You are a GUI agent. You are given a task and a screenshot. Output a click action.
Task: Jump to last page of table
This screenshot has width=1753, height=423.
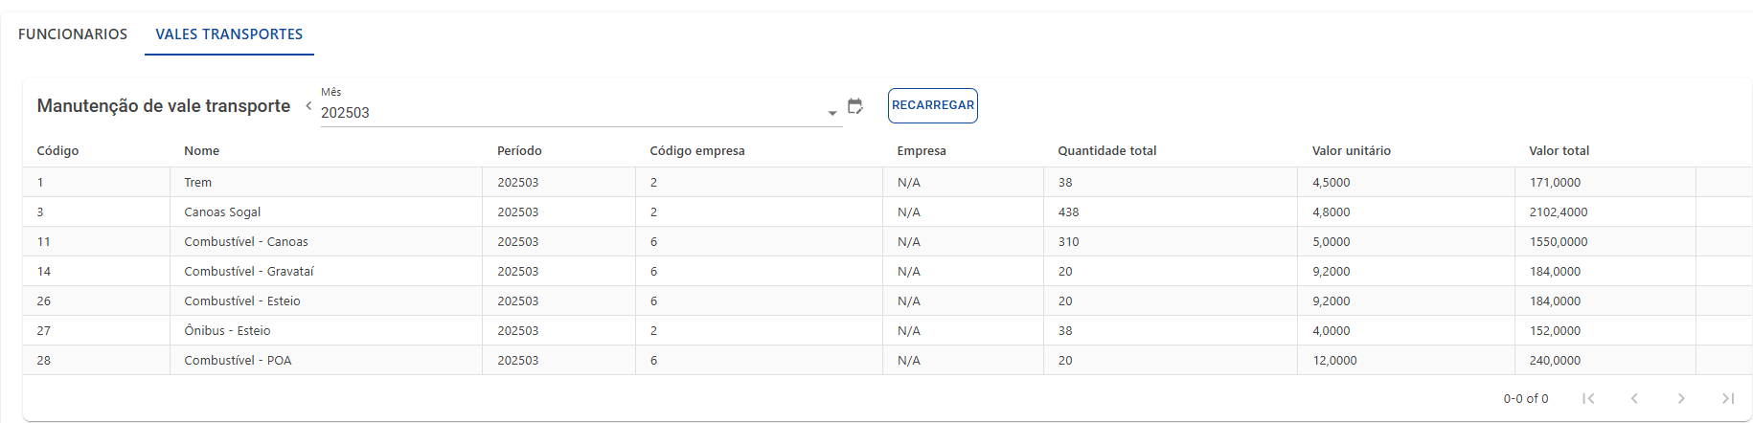tap(1728, 398)
